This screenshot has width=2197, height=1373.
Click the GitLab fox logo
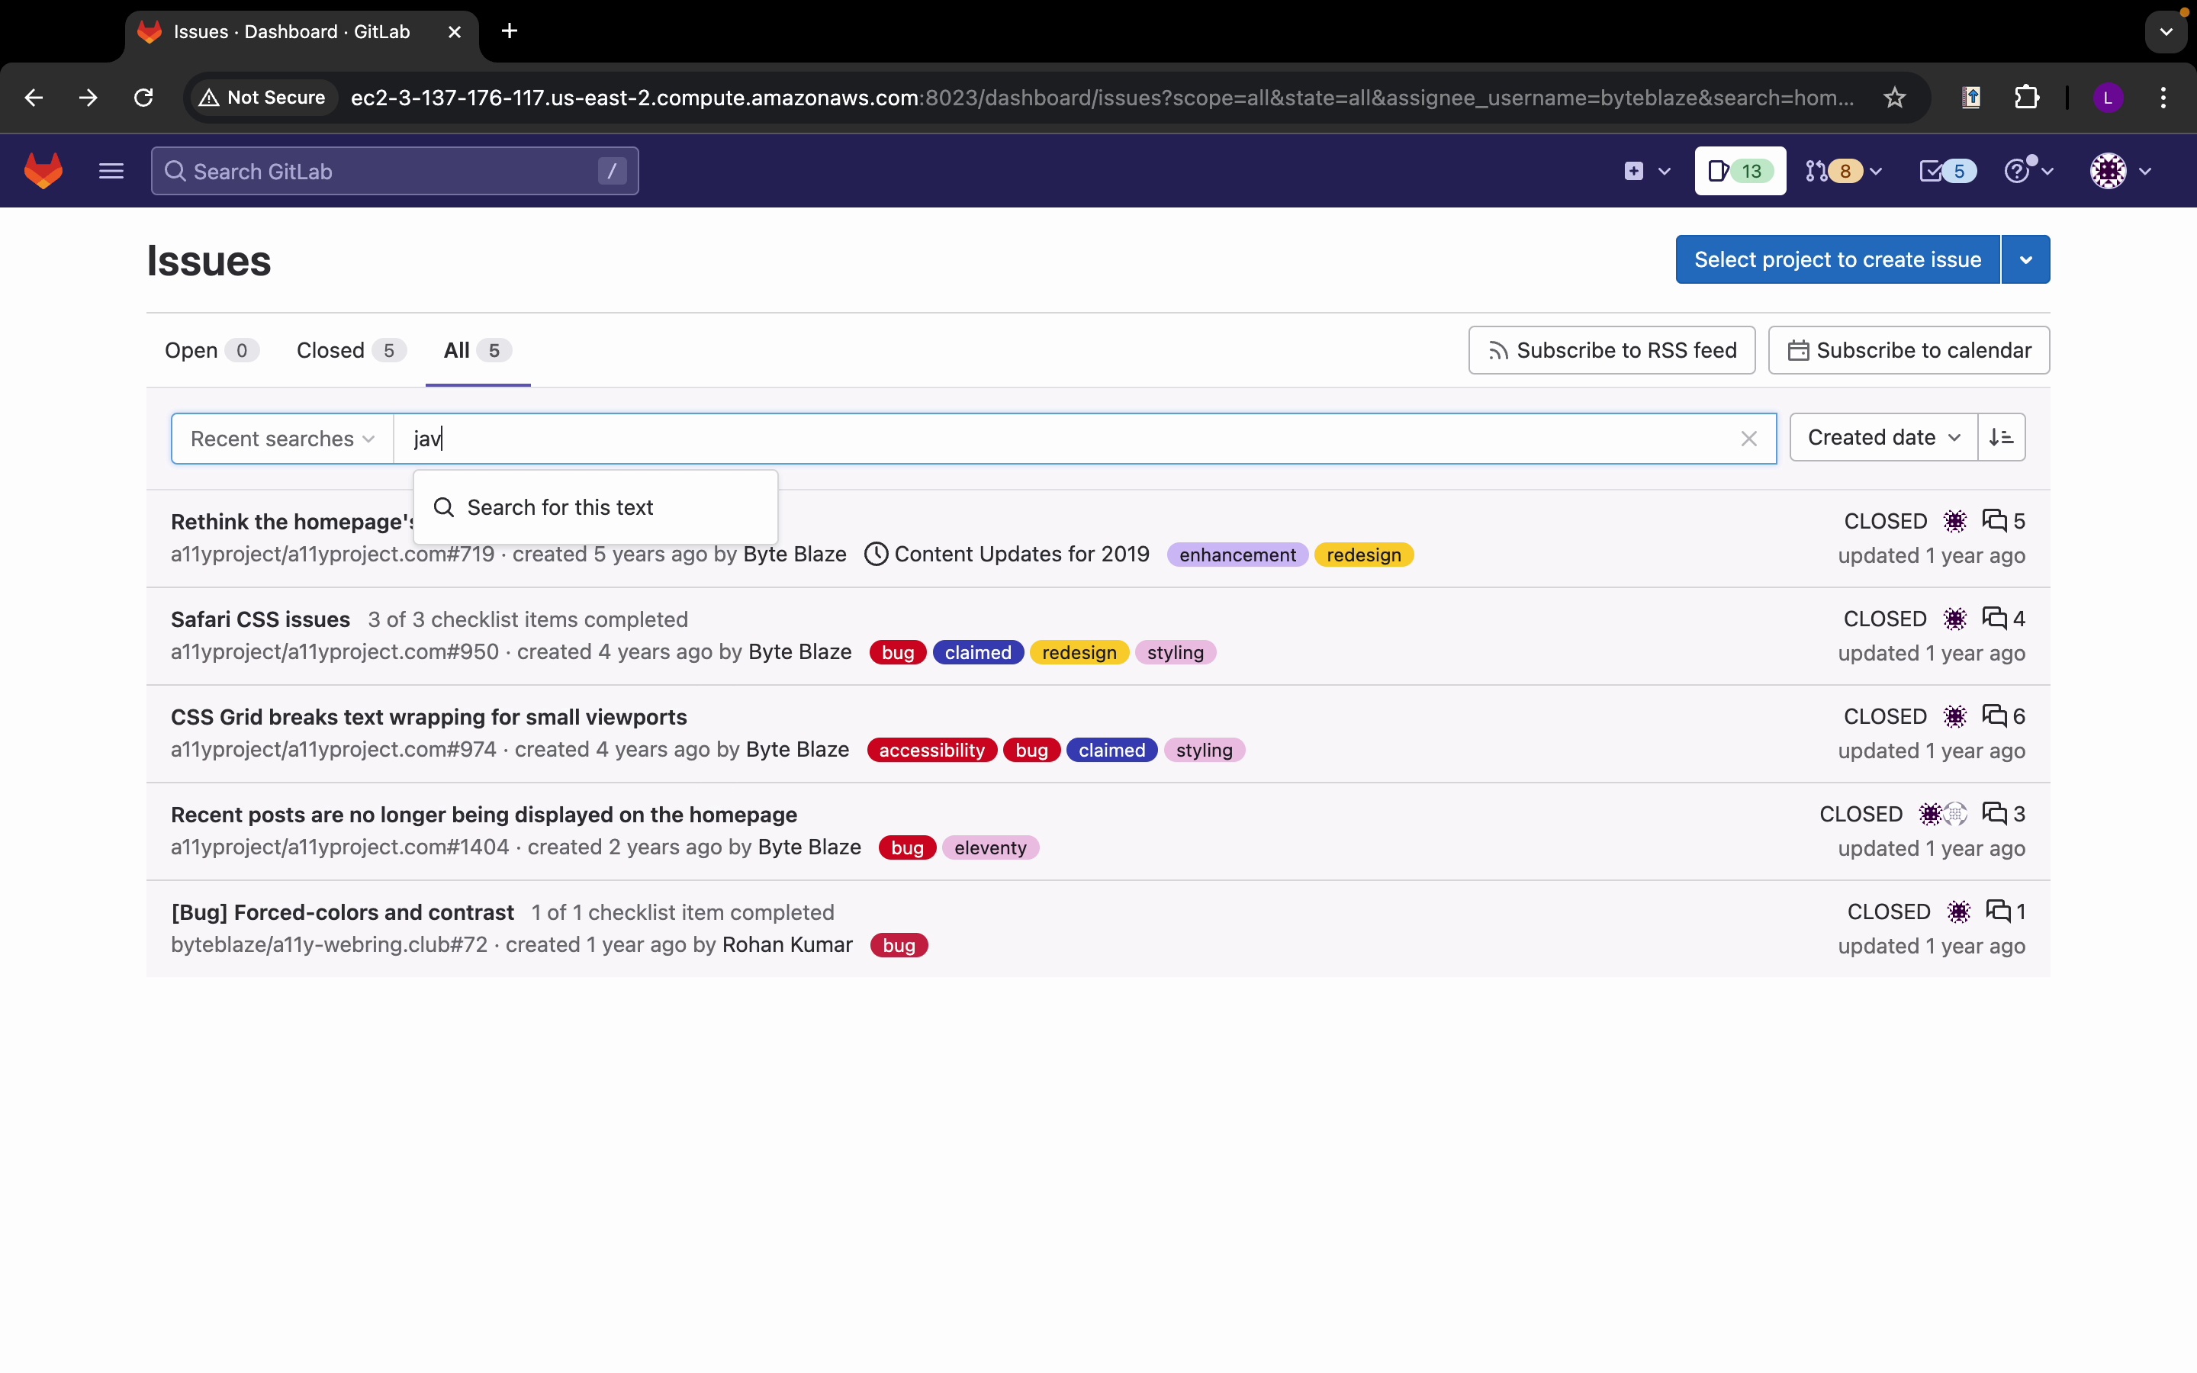click(x=43, y=171)
